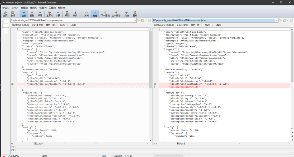The image size is (294, 157).
Task: Click 相同 (Same) filter button
Action: tap(40, 14)
